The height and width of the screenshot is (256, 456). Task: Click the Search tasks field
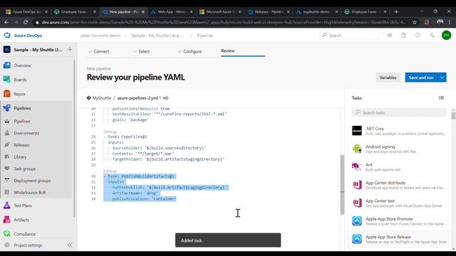pos(399,112)
